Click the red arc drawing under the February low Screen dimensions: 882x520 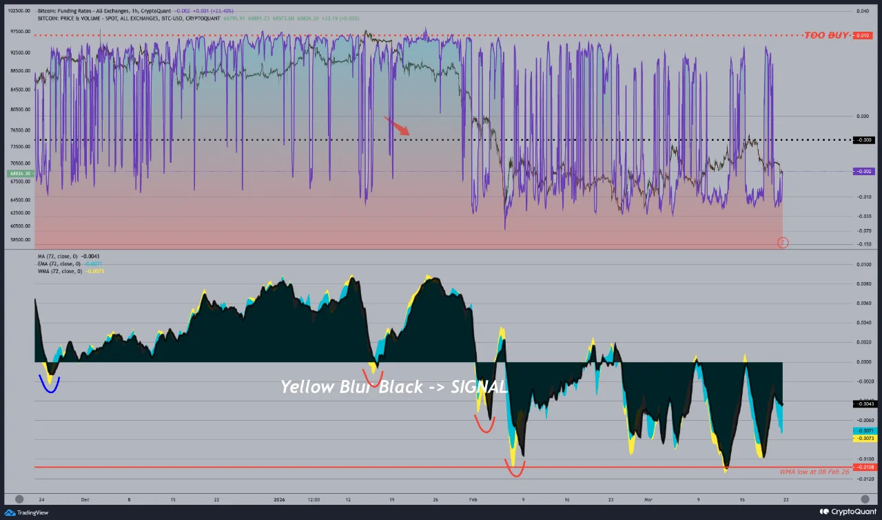click(515, 470)
